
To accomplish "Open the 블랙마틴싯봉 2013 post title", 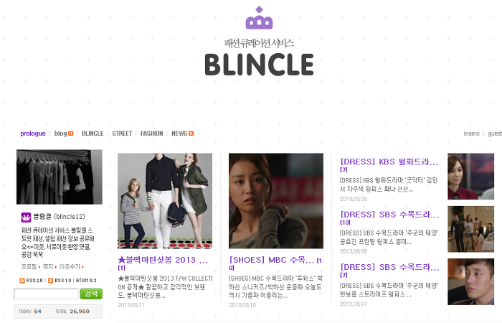I will (x=163, y=260).
